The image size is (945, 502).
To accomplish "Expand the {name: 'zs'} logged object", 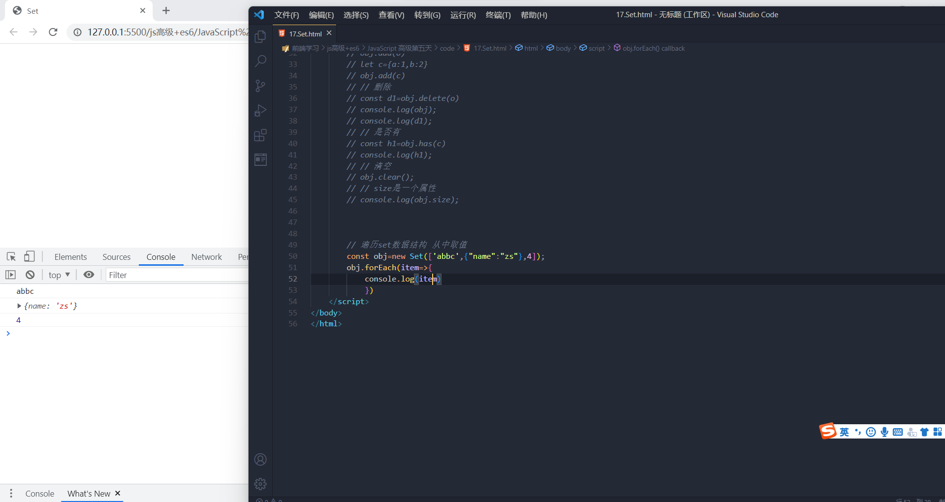I will point(19,306).
